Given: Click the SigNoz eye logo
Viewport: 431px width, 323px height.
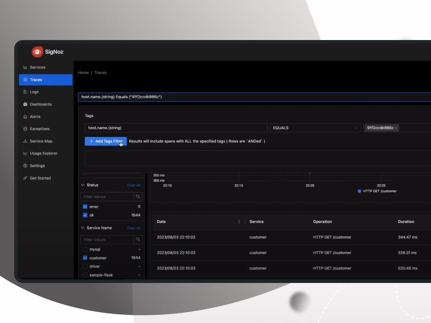Looking at the screenshot, I should pos(37,52).
